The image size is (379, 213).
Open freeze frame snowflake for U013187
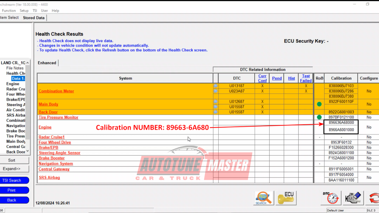216,86
